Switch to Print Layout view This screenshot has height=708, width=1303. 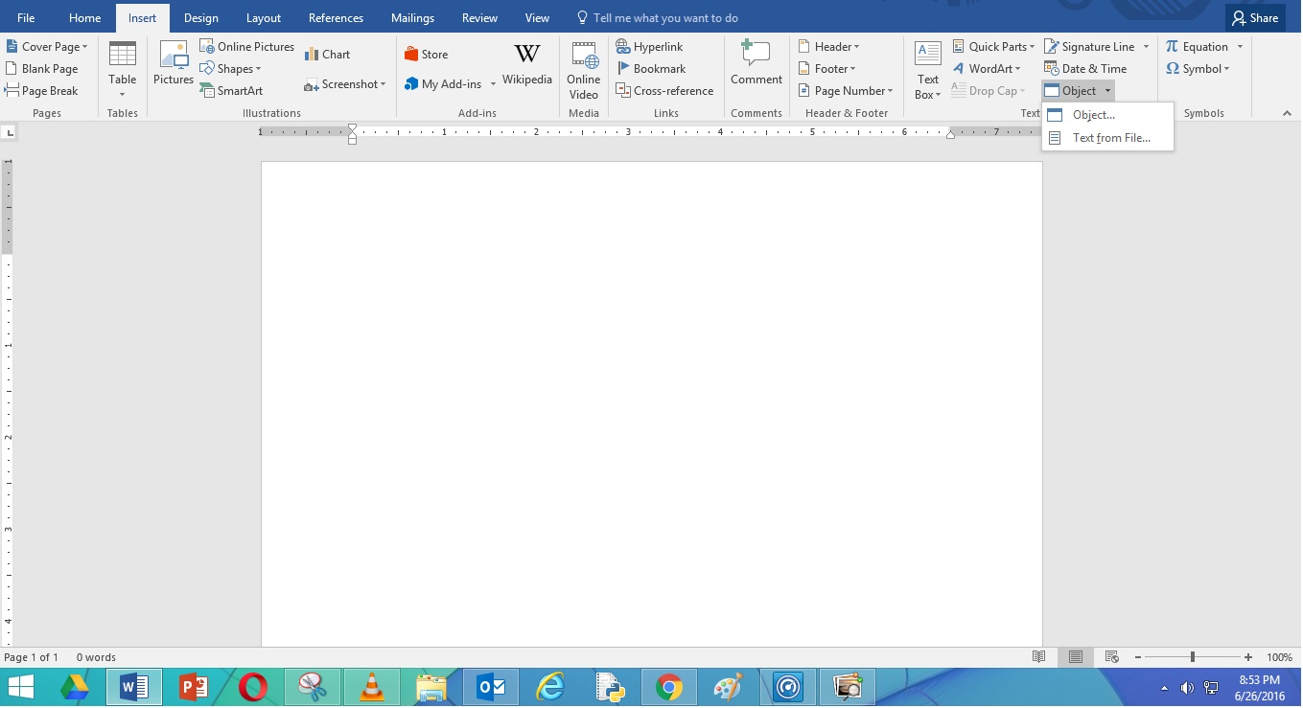click(x=1076, y=657)
